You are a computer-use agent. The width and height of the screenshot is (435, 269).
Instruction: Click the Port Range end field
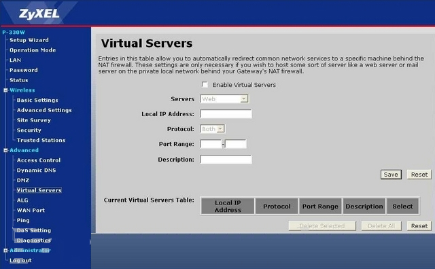click(x=236, y=144)
